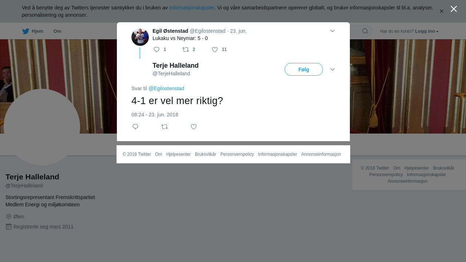
Task: Retweet Terje Halleland's reply tweet
Action: 165,127
